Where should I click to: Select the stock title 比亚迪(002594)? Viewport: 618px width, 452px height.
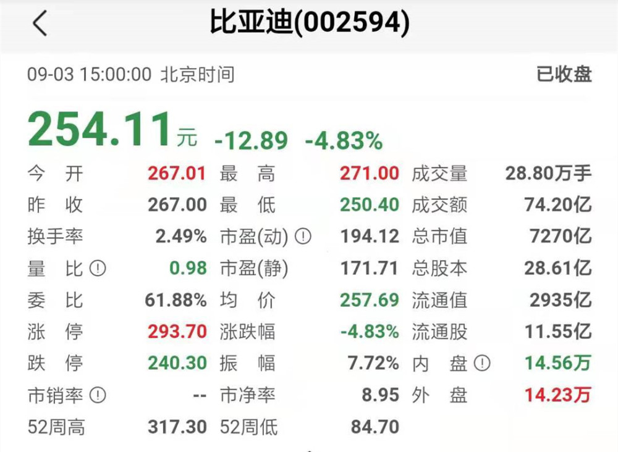tap(310, 22)
